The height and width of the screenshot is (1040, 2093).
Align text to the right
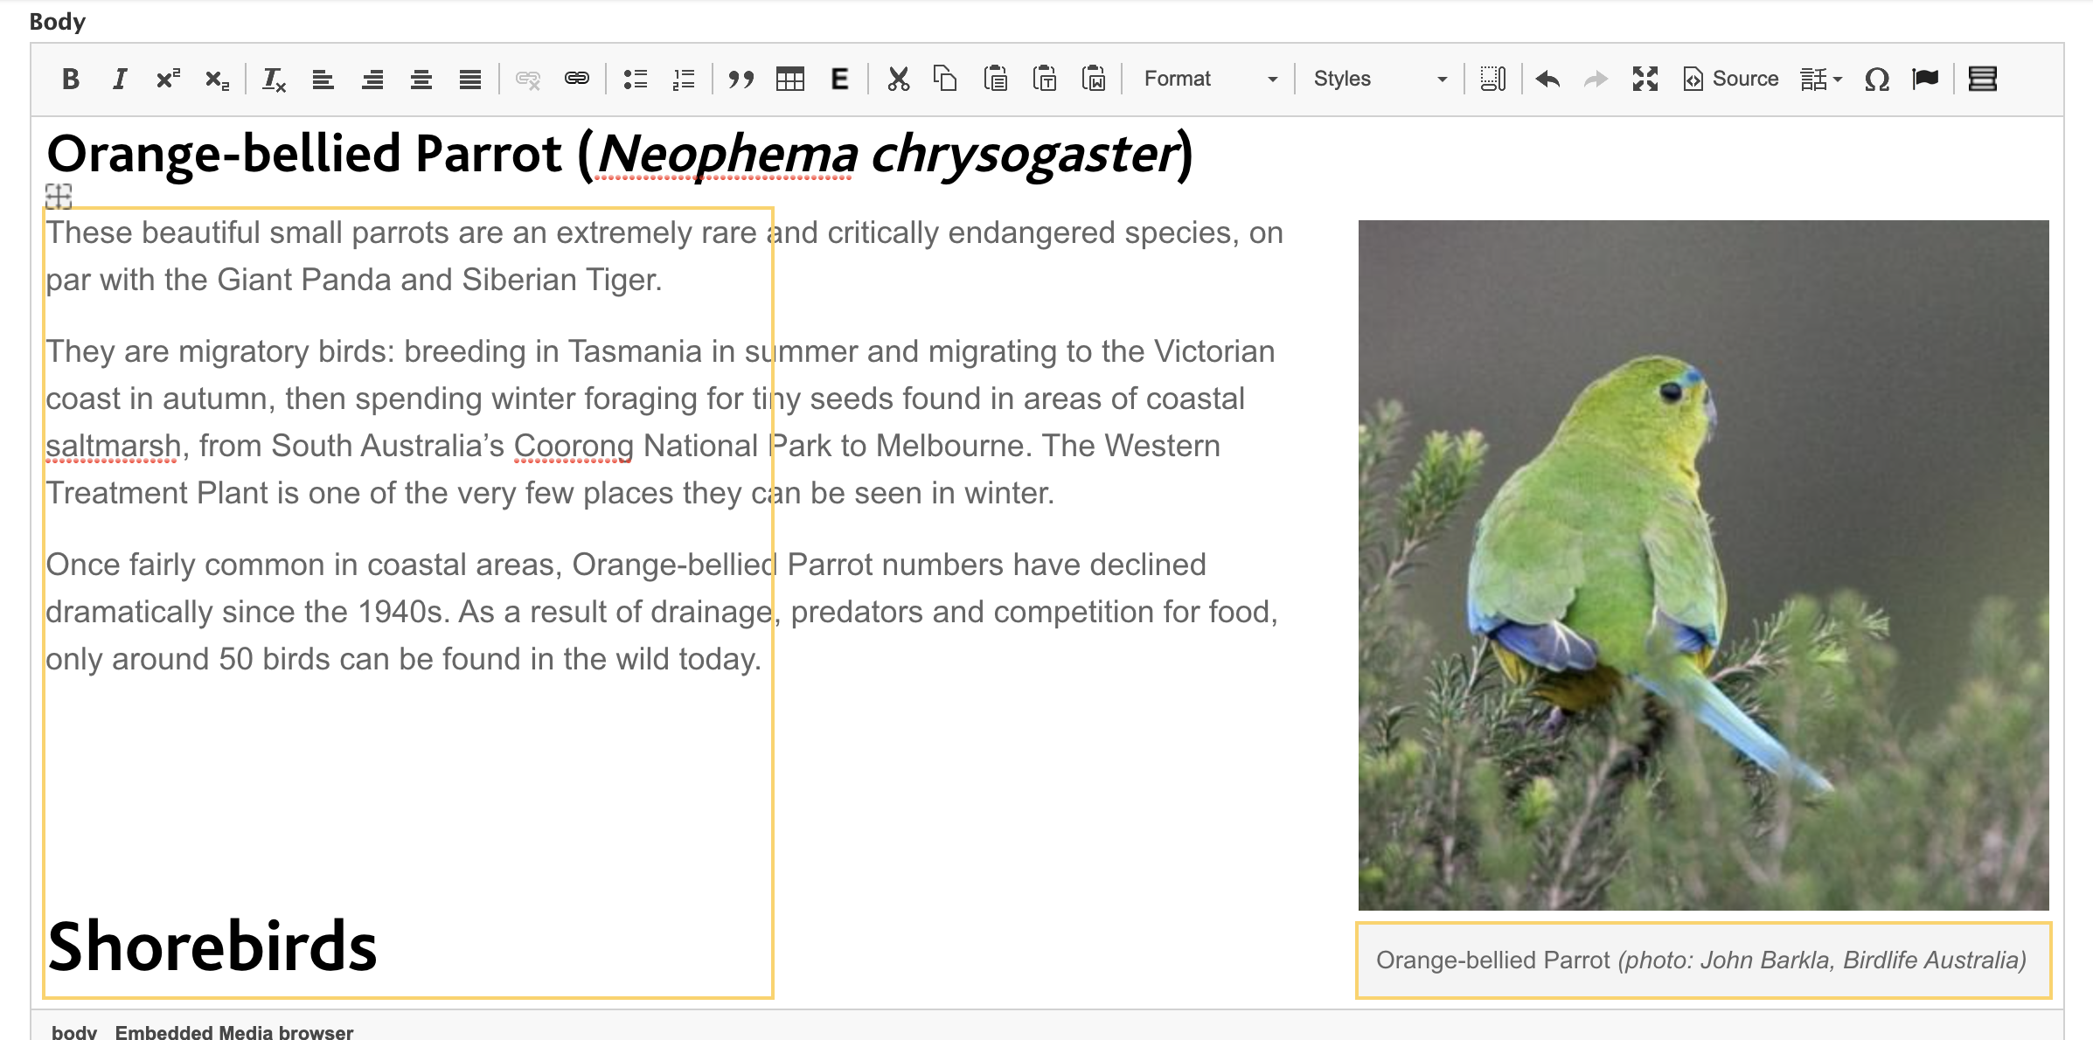point(372,80)
